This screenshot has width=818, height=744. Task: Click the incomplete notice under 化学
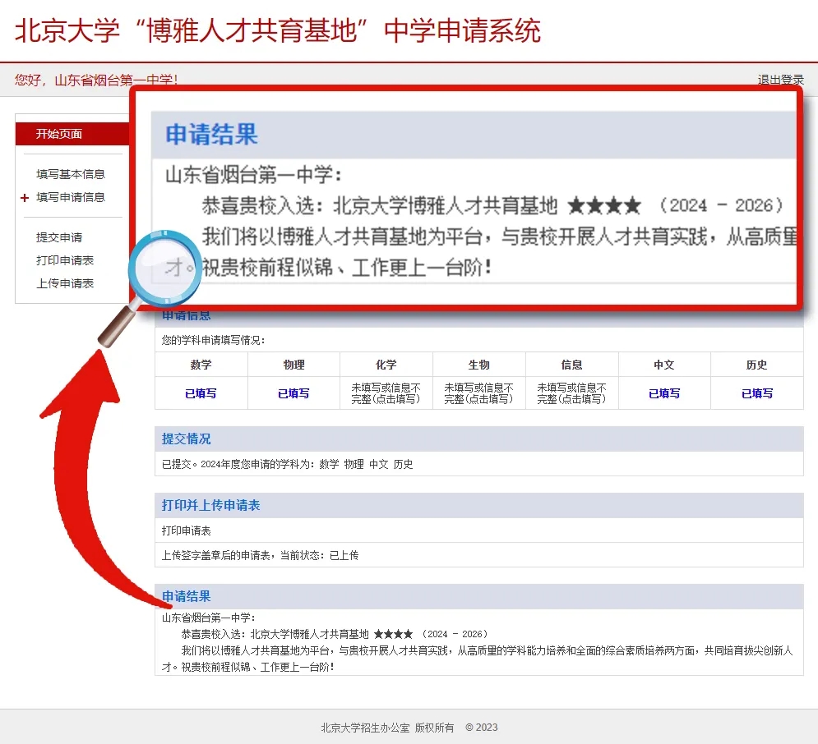[386, 393]
